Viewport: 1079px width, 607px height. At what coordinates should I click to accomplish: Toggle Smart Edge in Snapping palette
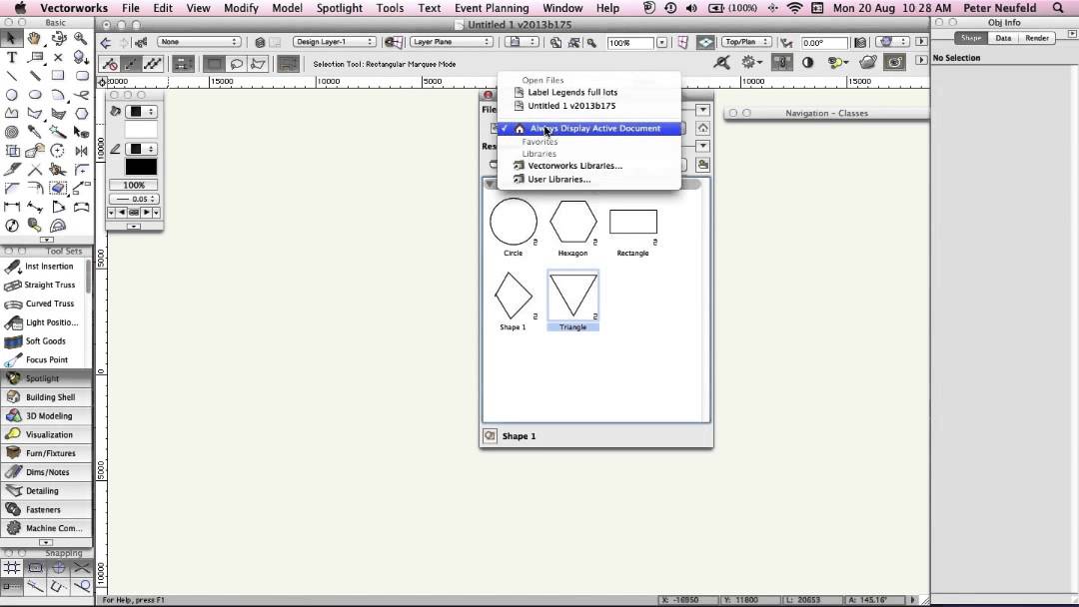point(59,586)
